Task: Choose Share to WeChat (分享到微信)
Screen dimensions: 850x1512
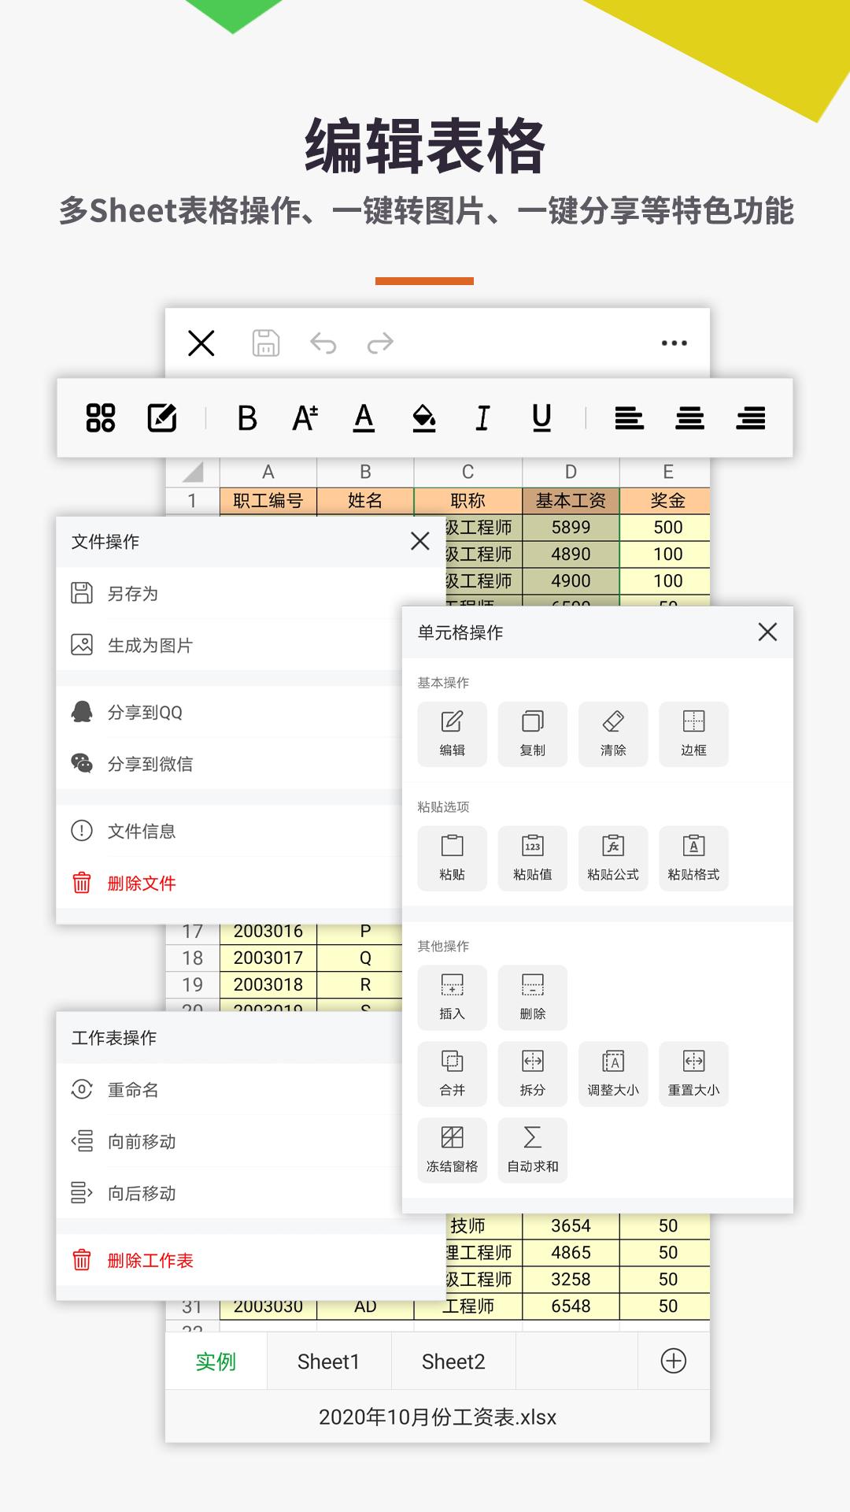Action: click(150, 764)
